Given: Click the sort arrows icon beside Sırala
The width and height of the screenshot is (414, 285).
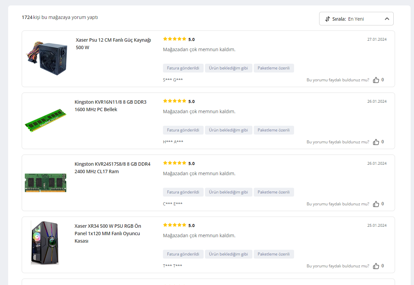Looking at the screenshot, I should click(327, 19).
